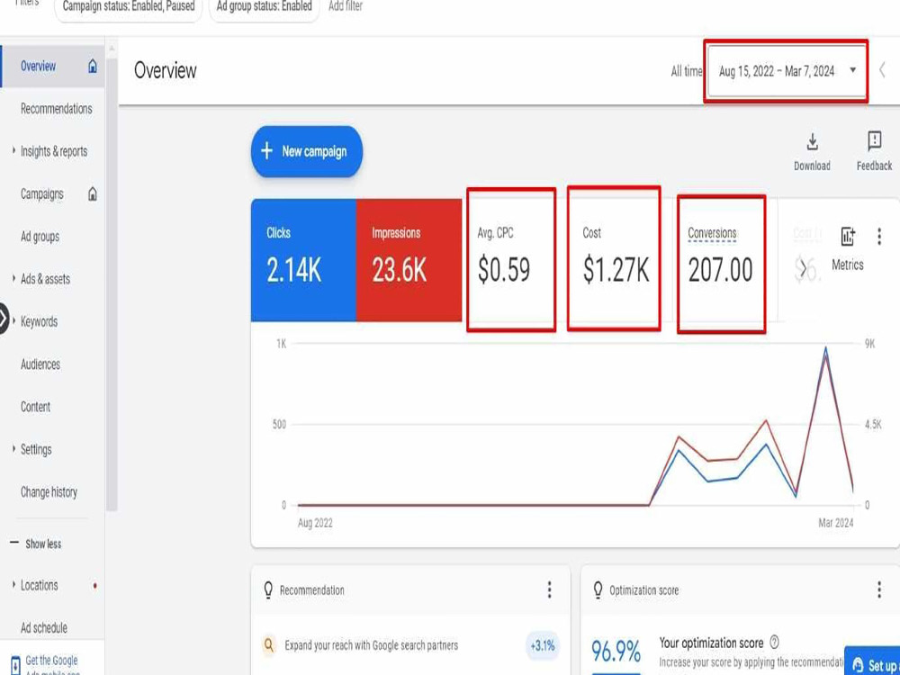Open the Optimization score three-dot menu

(879, 589)
